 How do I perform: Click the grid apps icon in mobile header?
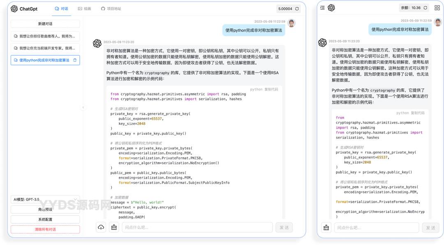tap(436, 8)
